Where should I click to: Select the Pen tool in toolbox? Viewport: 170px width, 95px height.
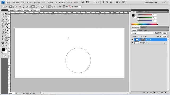point(3,36)
